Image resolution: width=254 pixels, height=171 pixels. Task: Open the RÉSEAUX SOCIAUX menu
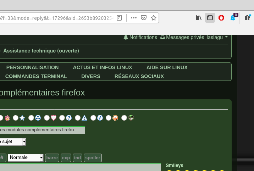(x=139, y=76)
